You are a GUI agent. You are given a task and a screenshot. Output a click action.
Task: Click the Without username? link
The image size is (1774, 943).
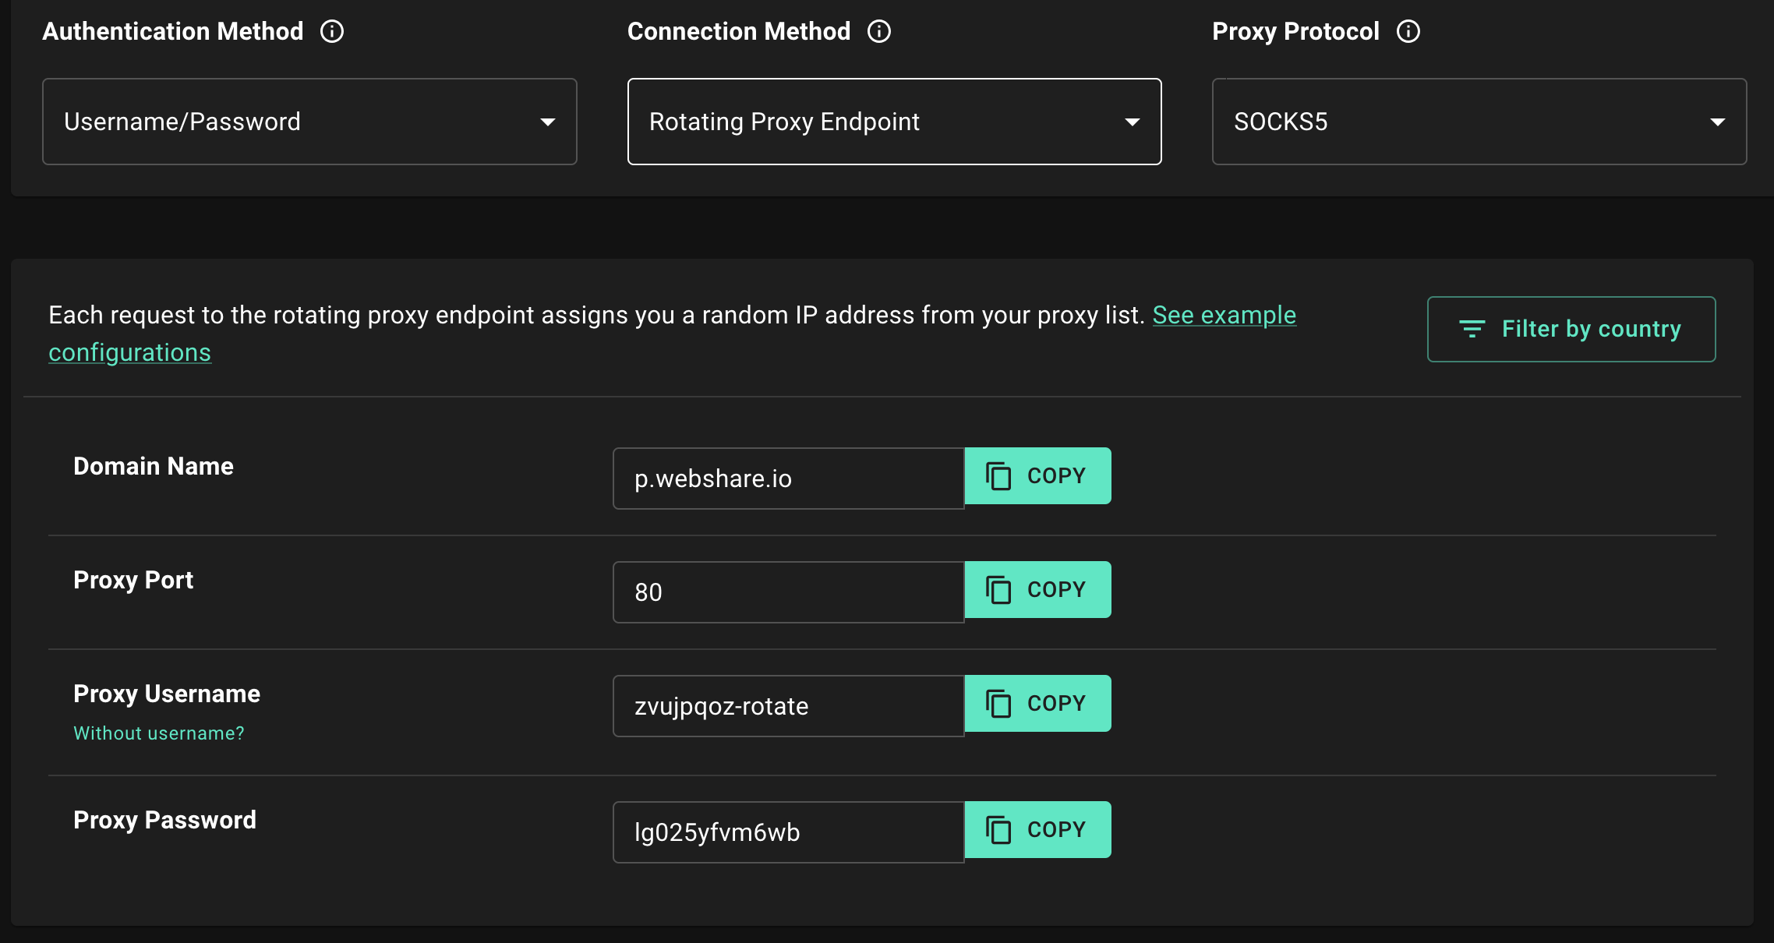(x=159, y=733)
